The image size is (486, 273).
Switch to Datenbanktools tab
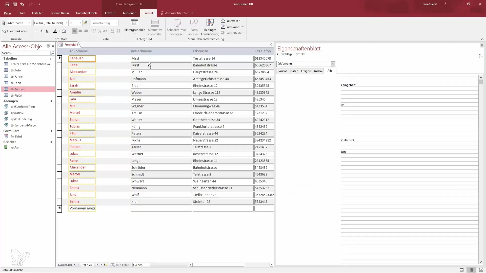[x=87, y=13]
